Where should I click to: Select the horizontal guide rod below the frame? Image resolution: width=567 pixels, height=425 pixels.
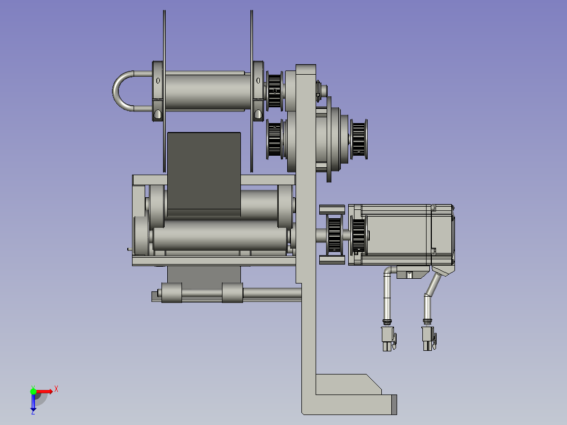272,294
